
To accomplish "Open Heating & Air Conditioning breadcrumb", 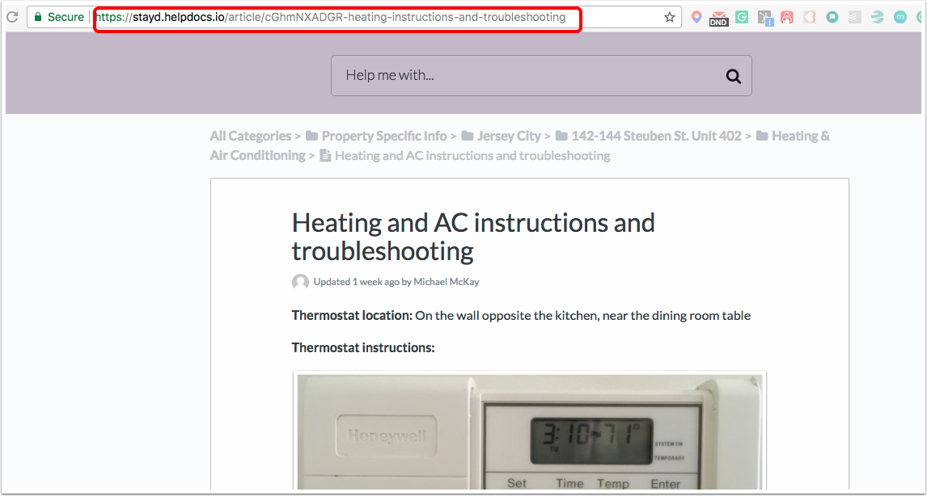I will tap(519, 146).
